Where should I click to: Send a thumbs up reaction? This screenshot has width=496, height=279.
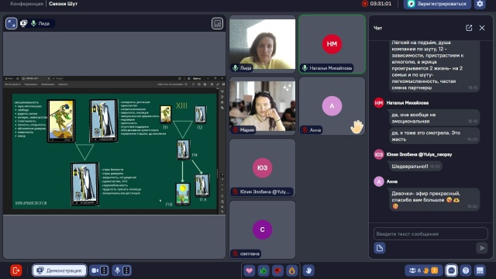point(263,270)
